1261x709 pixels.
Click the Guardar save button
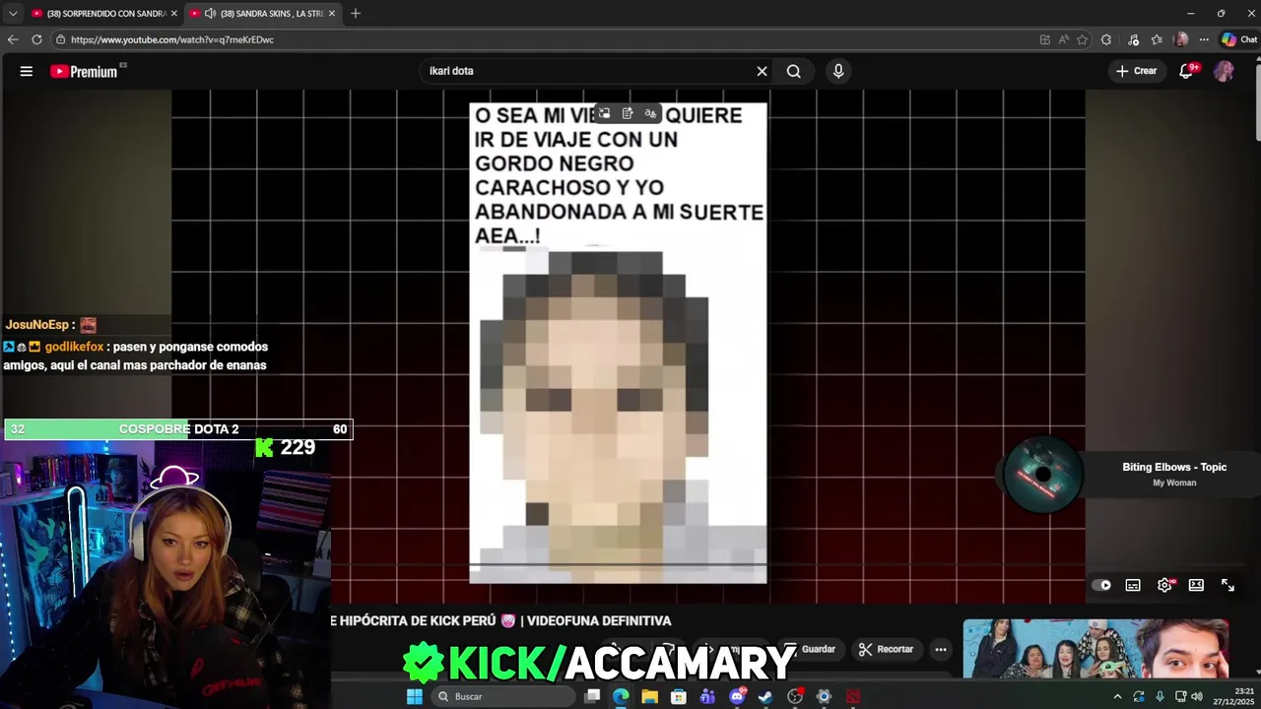point(812,649)
